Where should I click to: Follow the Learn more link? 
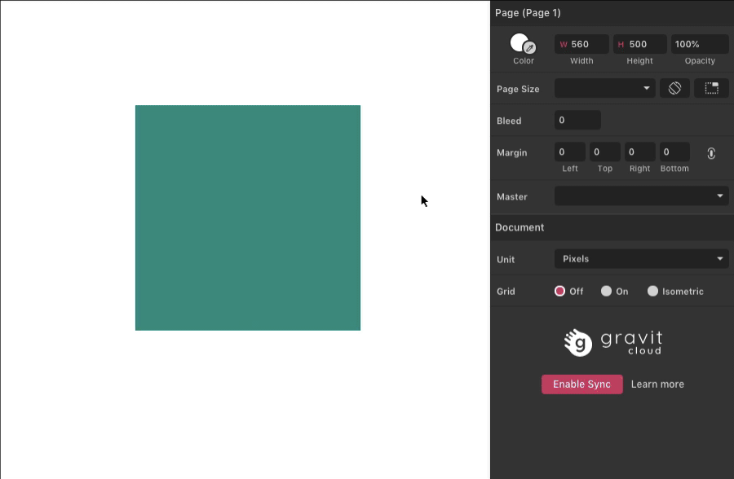pyautogui.click(x=657, y=385)
